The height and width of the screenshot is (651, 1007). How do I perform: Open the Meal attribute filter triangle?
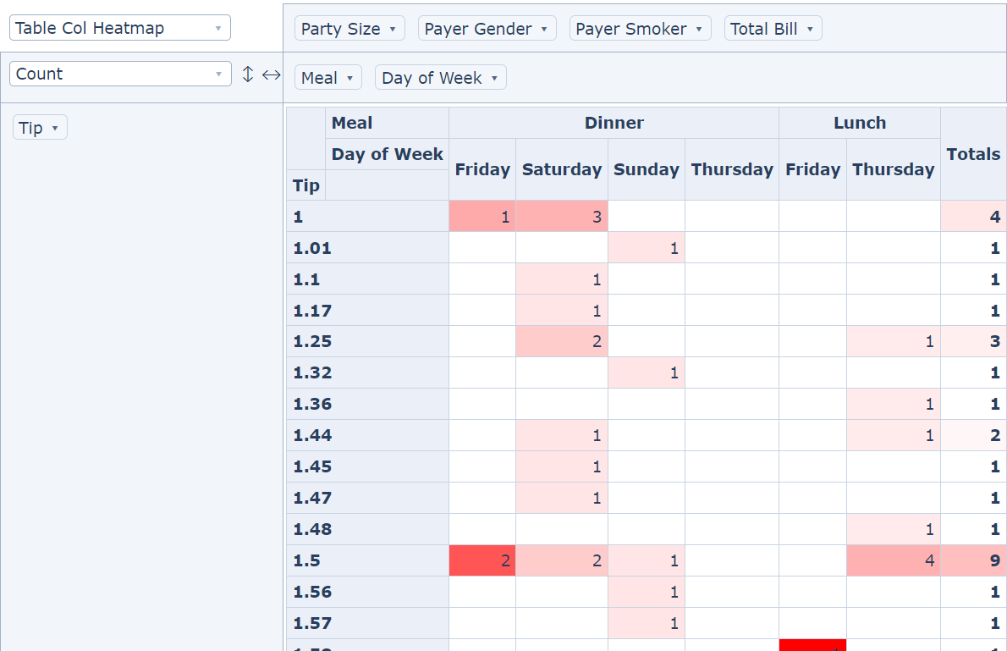click(x=349, y=78)
